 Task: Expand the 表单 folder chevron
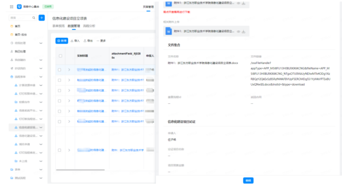click(41, 170)
